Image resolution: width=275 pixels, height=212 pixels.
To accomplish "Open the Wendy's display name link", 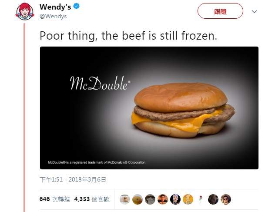I will tap(55, 7).
